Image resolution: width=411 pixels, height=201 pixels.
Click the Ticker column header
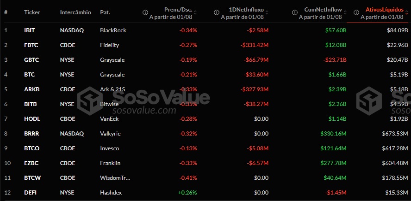[x=32, y=12]
